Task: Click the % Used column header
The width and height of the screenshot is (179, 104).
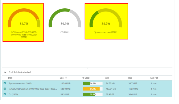Action: coord(86,78)
